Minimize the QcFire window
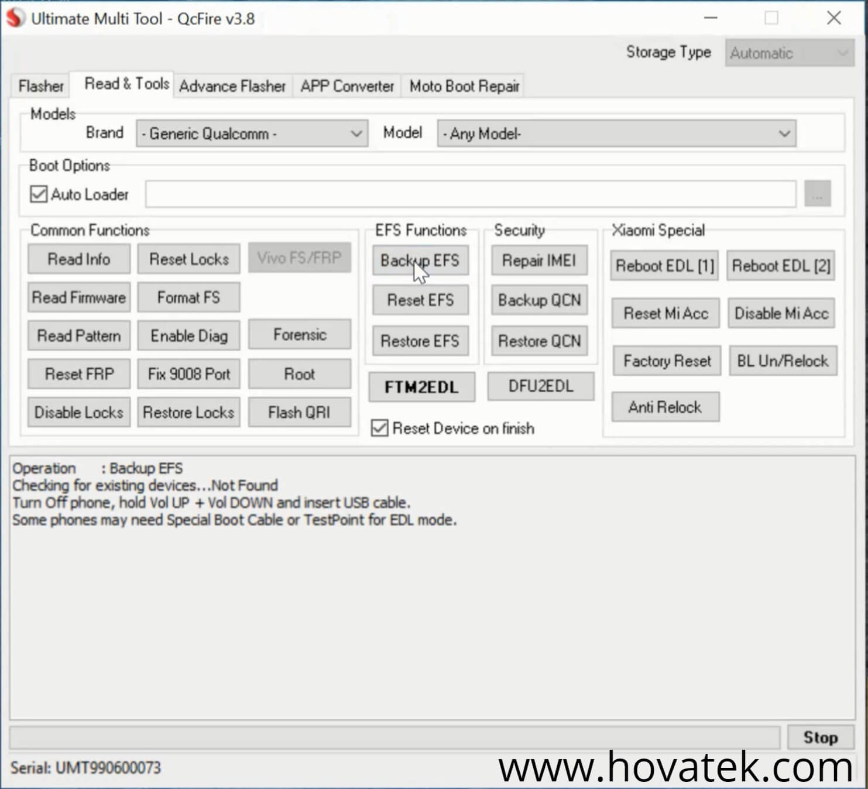The height and width of the screenshot is (789, 868). 711,18
